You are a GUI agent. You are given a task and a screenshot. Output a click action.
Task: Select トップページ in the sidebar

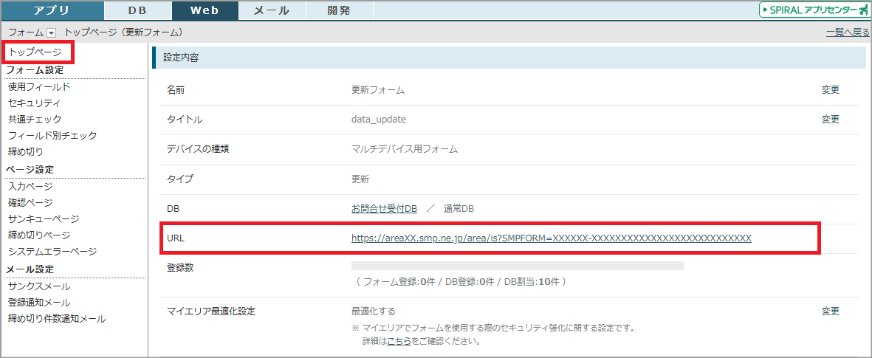(x=35, y=52)
